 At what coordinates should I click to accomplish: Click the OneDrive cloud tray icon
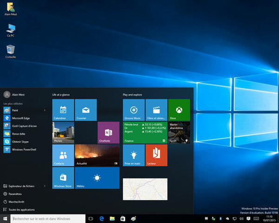[227, 218]
